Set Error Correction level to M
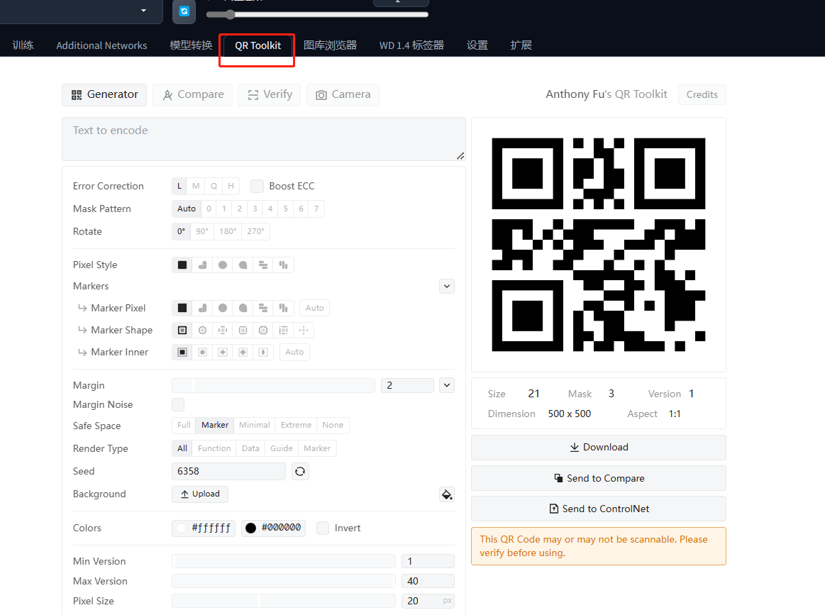This screenshot has width=825, height=615. tap(196, 187)
